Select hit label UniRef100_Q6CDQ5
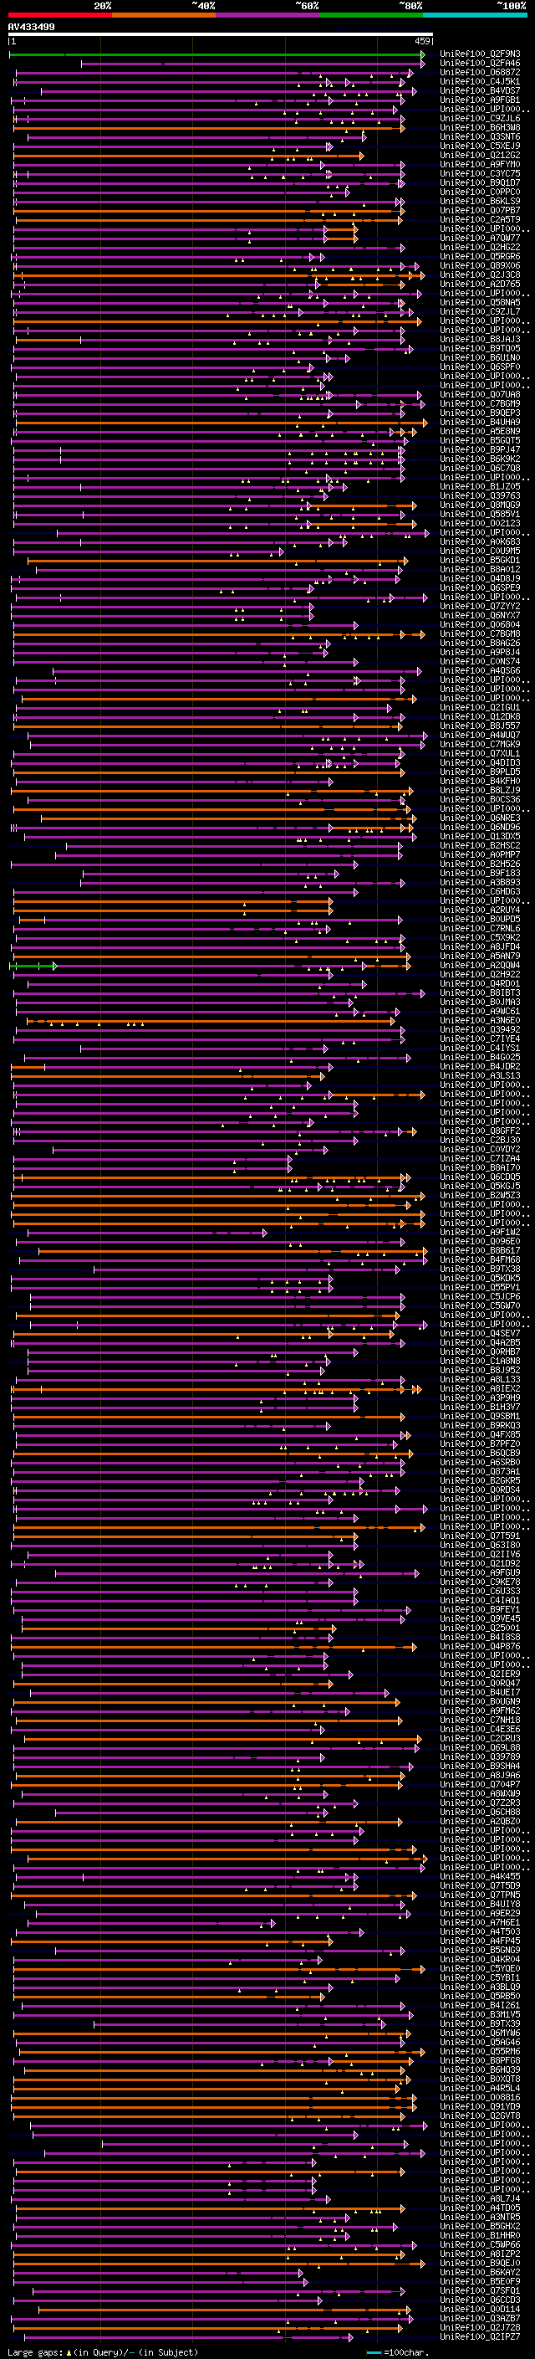 tap(480, 1177)
